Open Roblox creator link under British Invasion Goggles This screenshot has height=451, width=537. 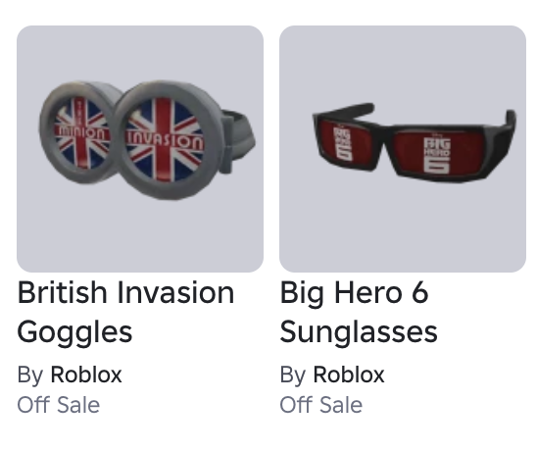pos(86,375)
